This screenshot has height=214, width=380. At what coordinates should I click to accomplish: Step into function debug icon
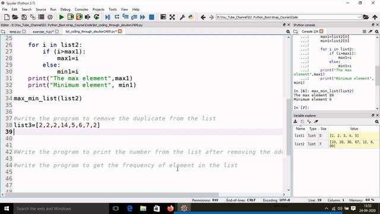pos(125,17)
